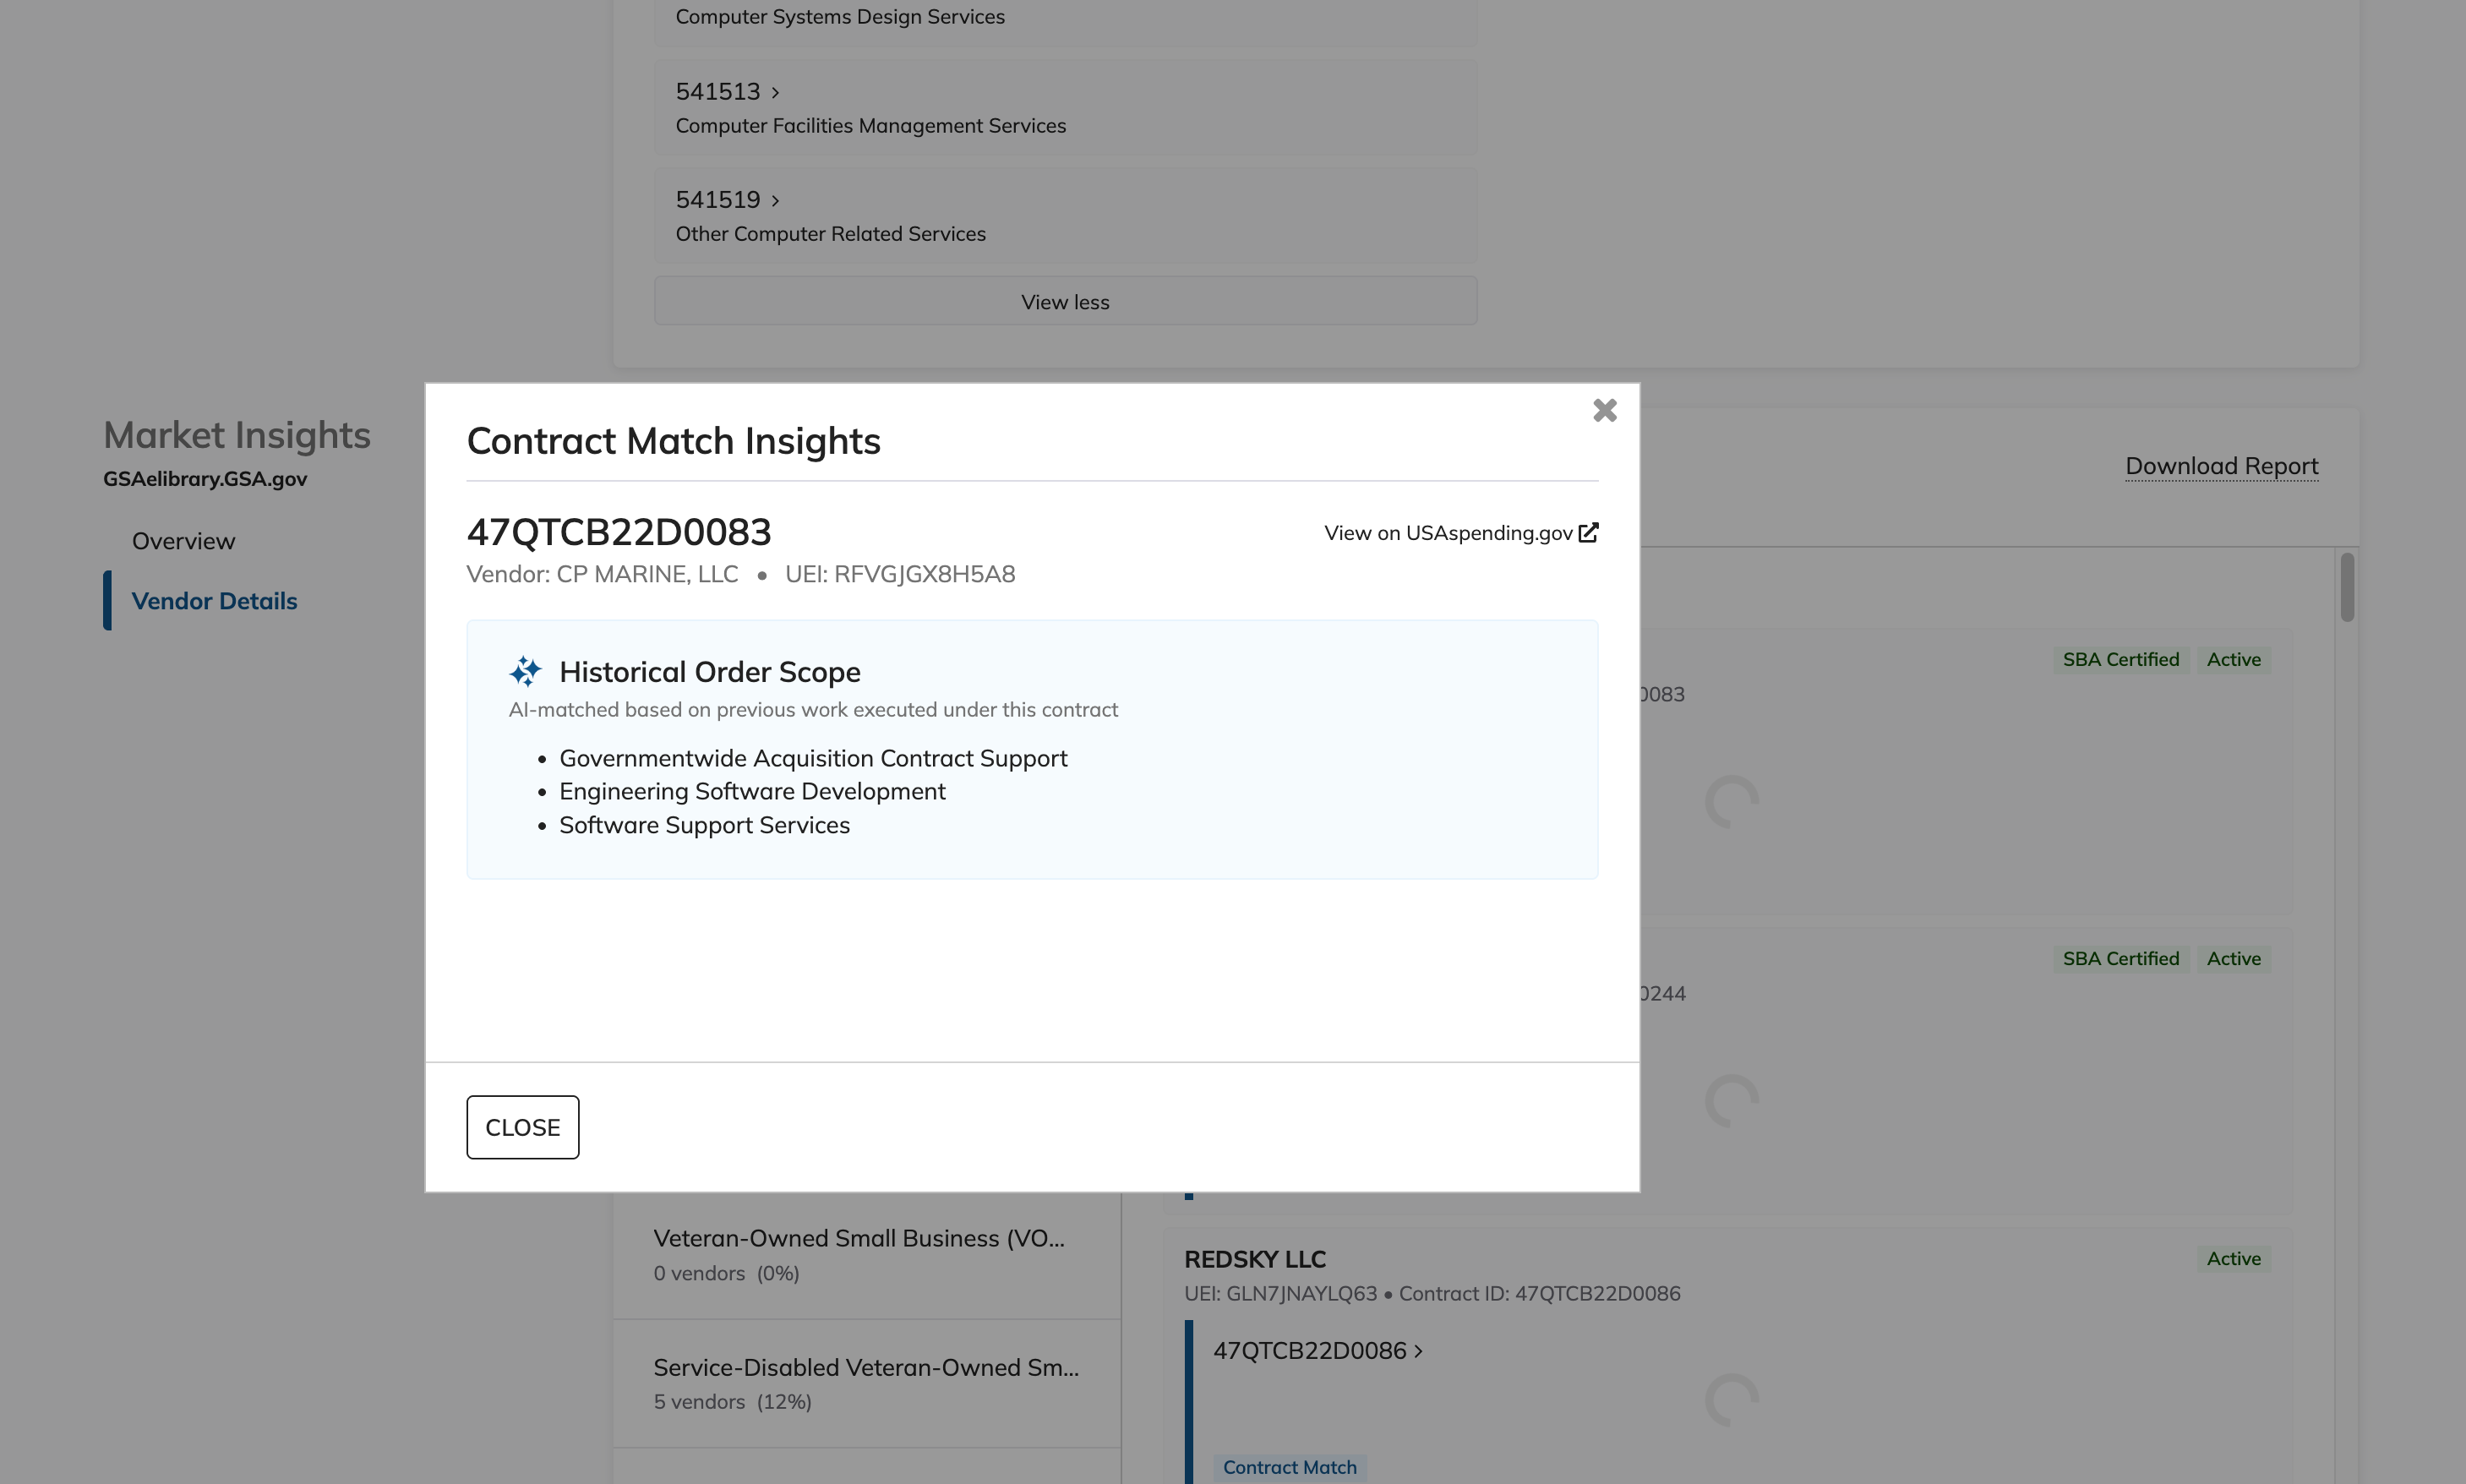Click the View less button

tap(1065, 301)
